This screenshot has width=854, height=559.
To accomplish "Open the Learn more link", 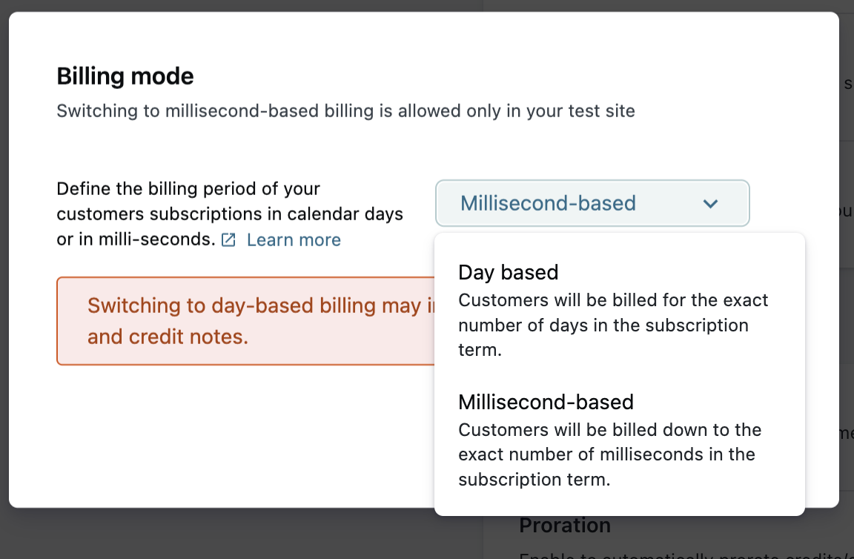I will coord(294,240).
